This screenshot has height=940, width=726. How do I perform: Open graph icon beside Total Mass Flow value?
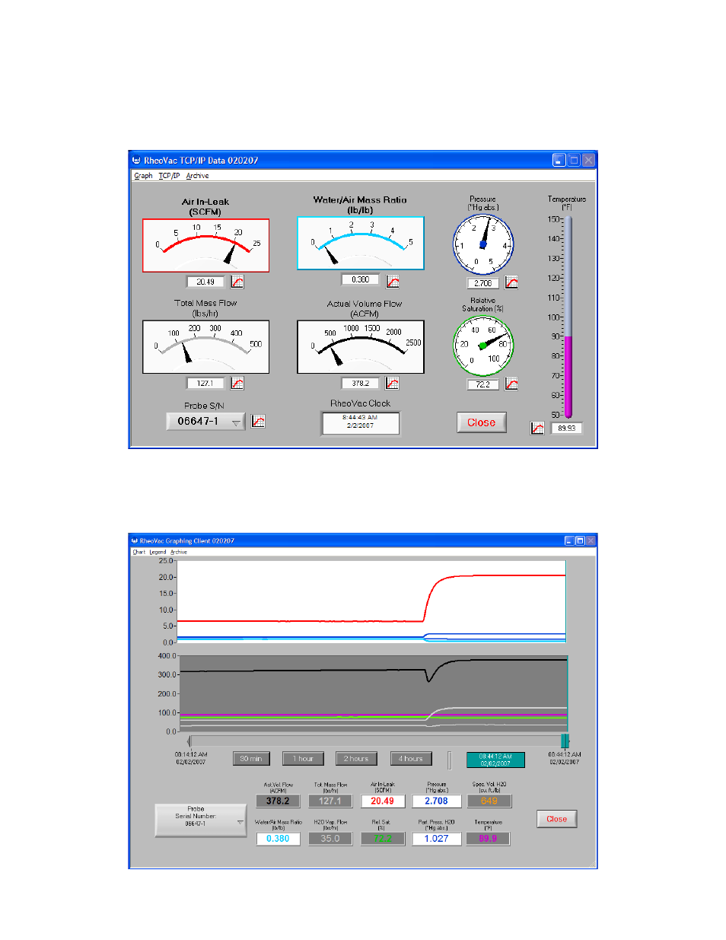237,383
